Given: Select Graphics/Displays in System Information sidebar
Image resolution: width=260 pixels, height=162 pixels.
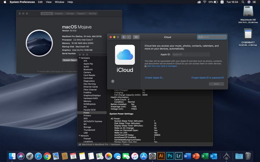Looking at the screenshot, I should pyautogui.click(x=92, y=95).
